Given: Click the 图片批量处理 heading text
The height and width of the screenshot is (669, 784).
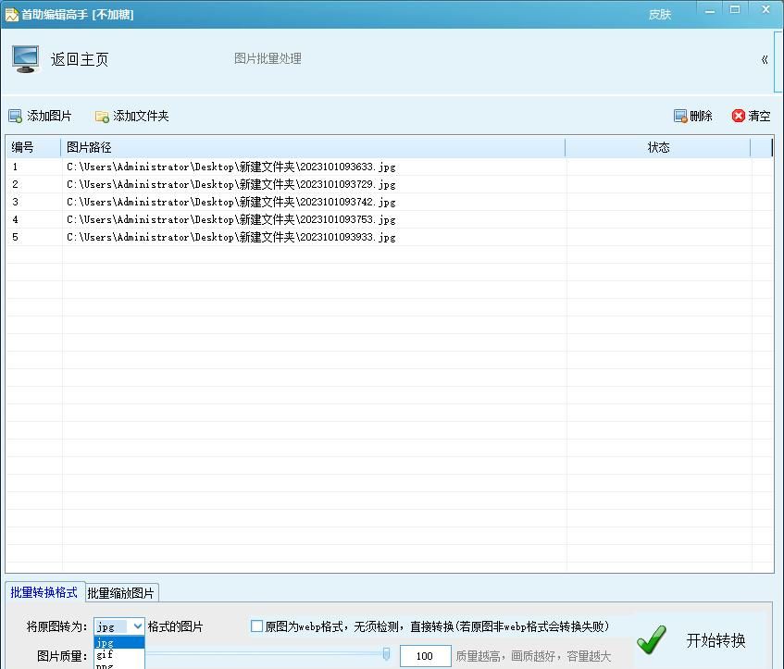Looking at the screenshot, I should (x=268, y=58).
